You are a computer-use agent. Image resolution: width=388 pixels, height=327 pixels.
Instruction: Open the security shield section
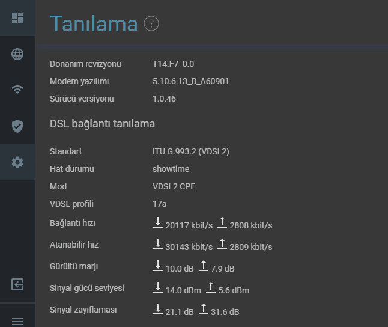point(17,126)
